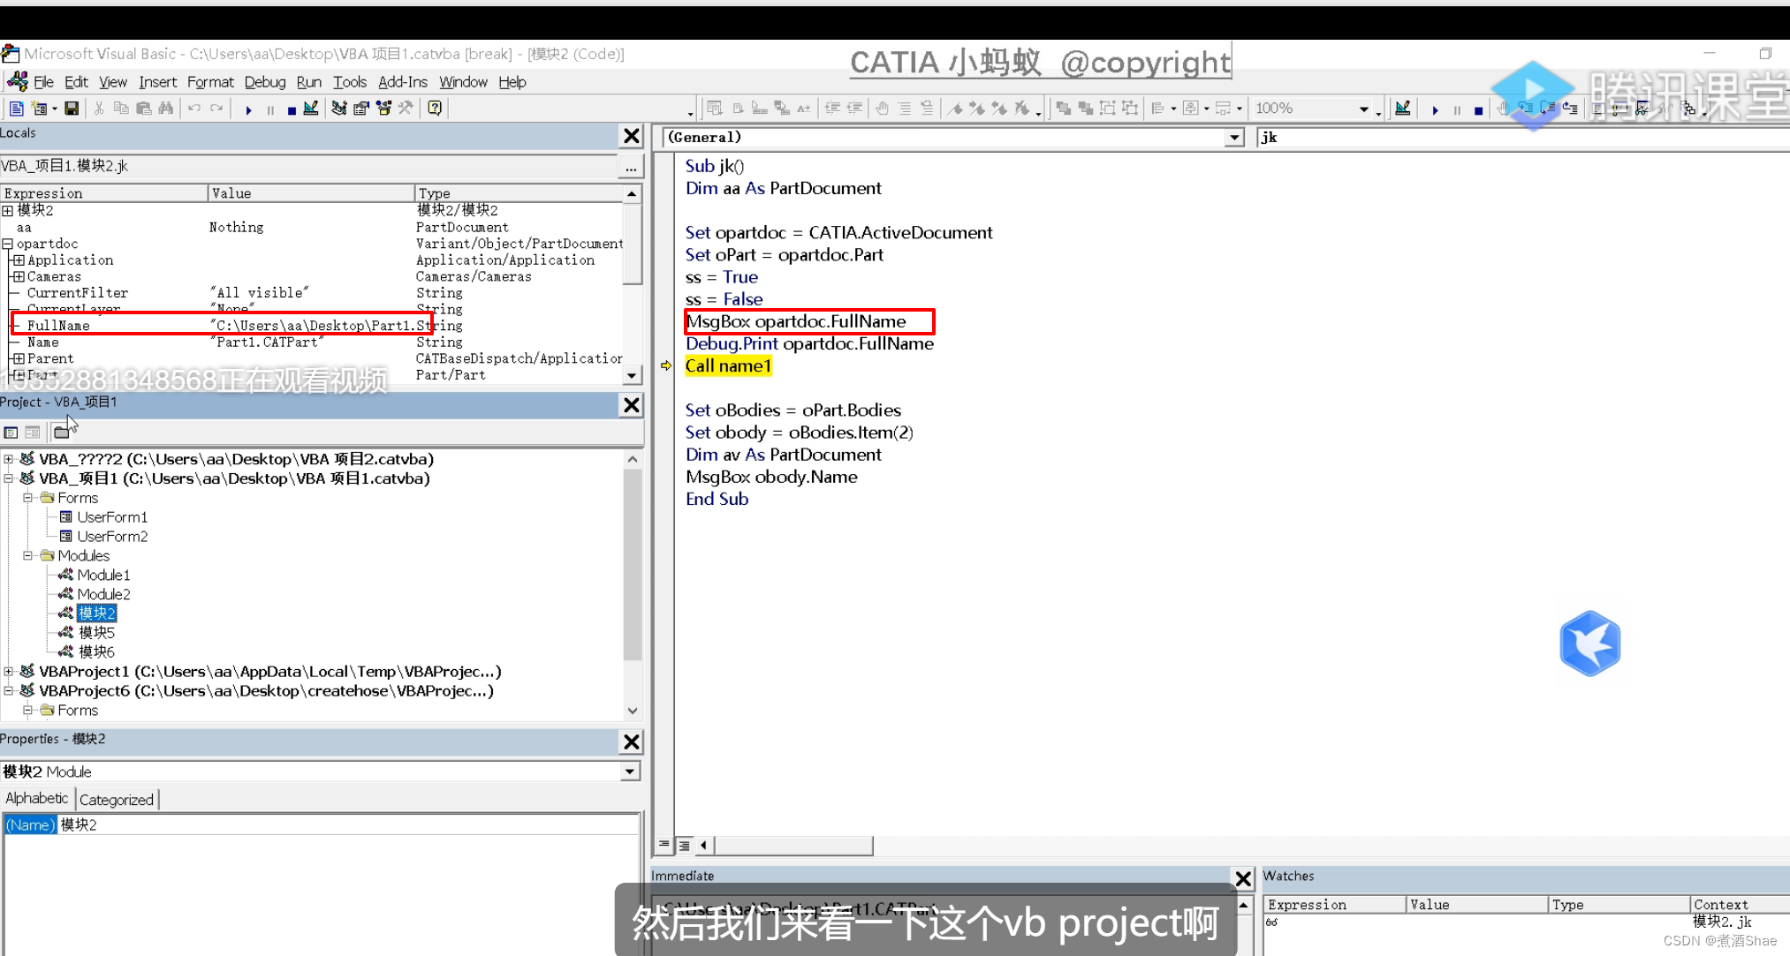Open the File menu
Viewport: 1790px width, 956px height.
tap(43, 82)
